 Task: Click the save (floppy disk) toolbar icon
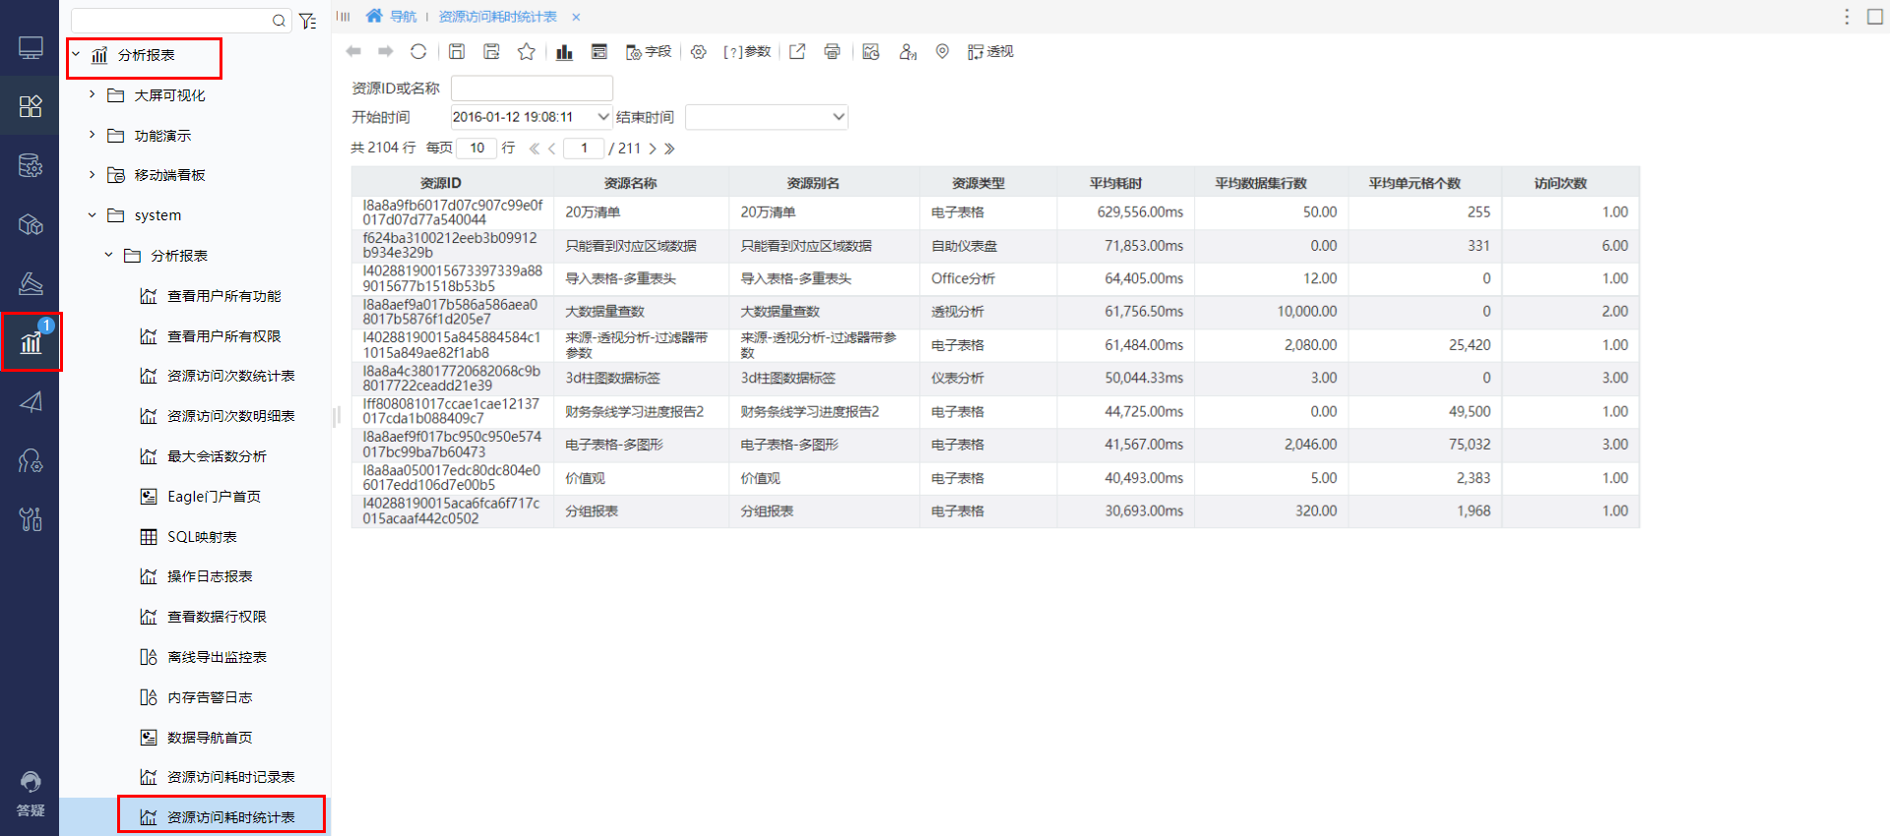[x=457, y=51]
